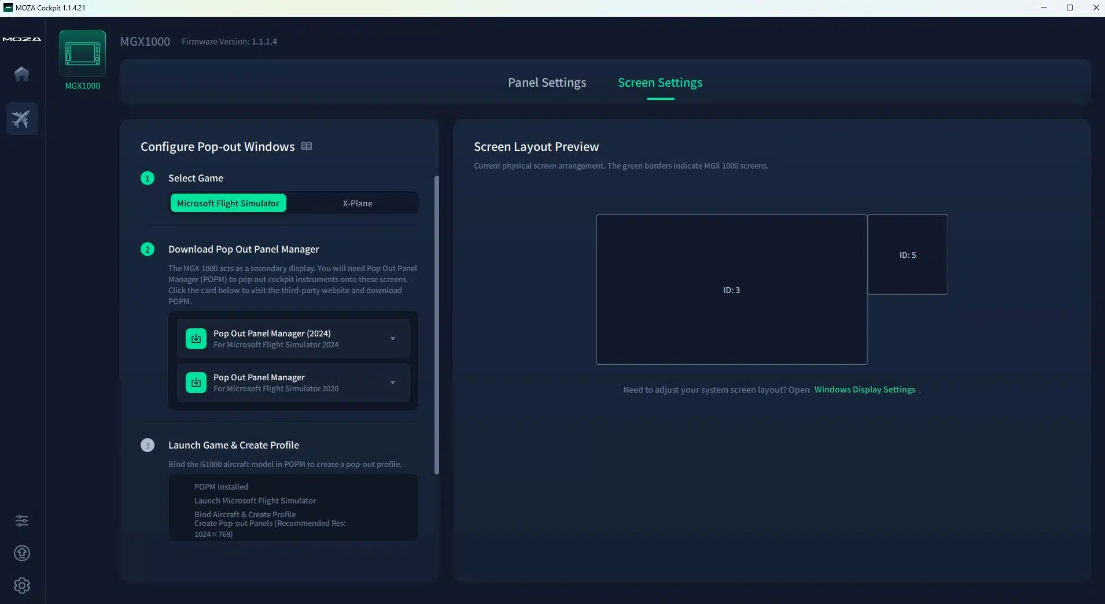Click the vertical scrollbar of the configure panel
This screenshot has width=1105, height=604.
[x=437, y=325]
